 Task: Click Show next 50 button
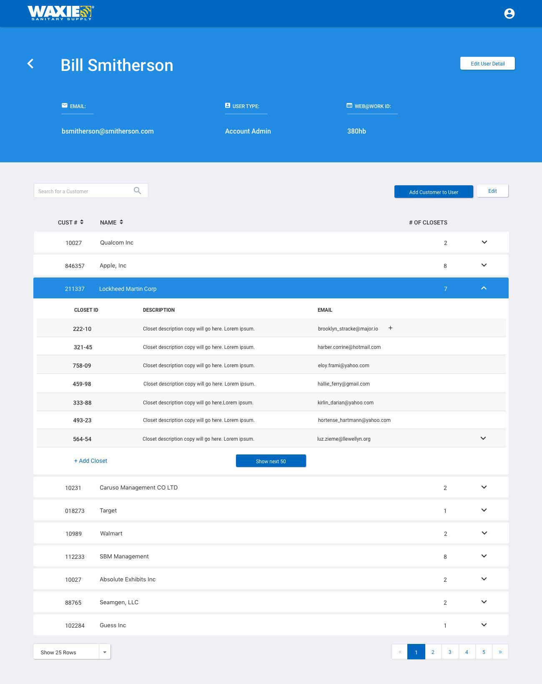tap(271, 461)
